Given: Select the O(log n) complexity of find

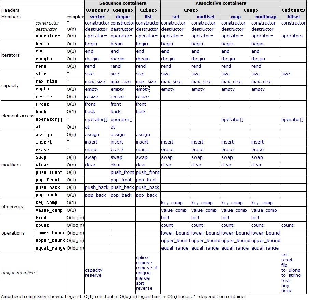Looking at the screenshot, I should pos(75,218).
